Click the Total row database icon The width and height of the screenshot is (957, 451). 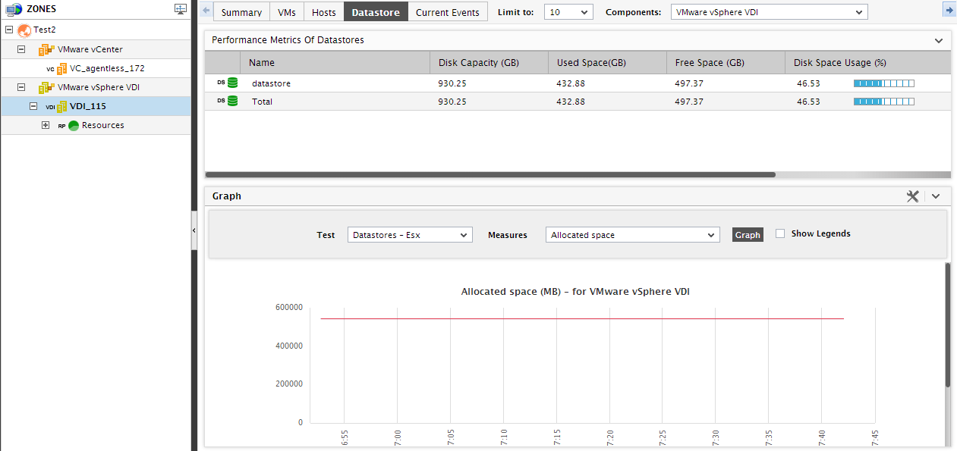[232, 101]
